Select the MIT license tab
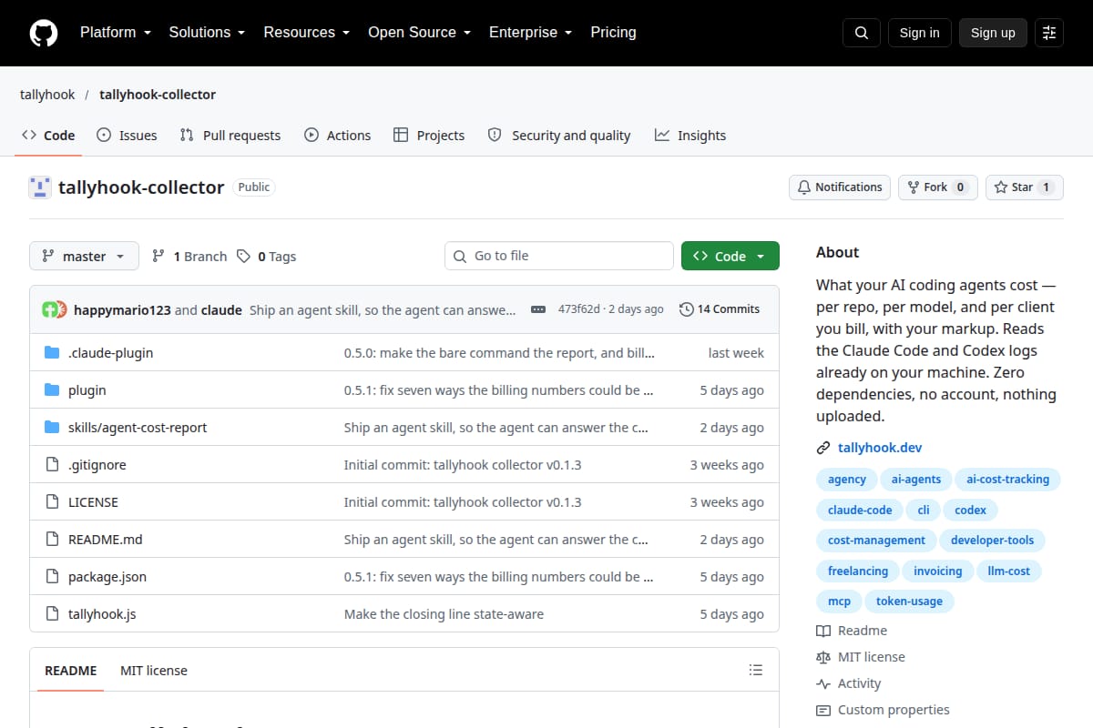Screen dimensions: 1093x728 pyautogui.click(x=154, y=671)
